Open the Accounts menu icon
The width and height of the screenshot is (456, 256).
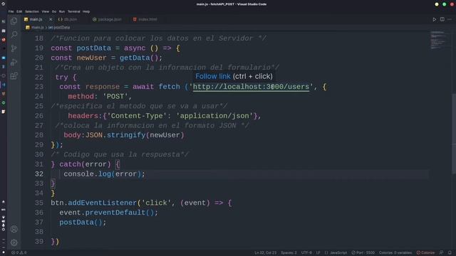[14, 229]
